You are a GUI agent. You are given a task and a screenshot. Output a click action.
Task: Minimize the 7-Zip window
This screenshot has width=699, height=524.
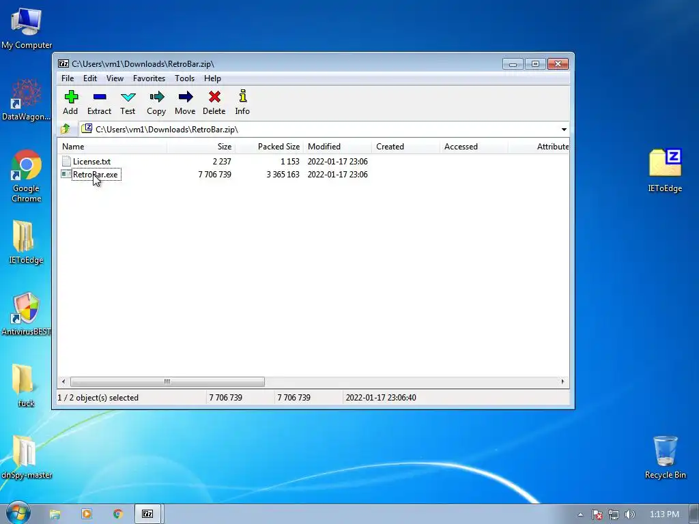click(513, 63)
